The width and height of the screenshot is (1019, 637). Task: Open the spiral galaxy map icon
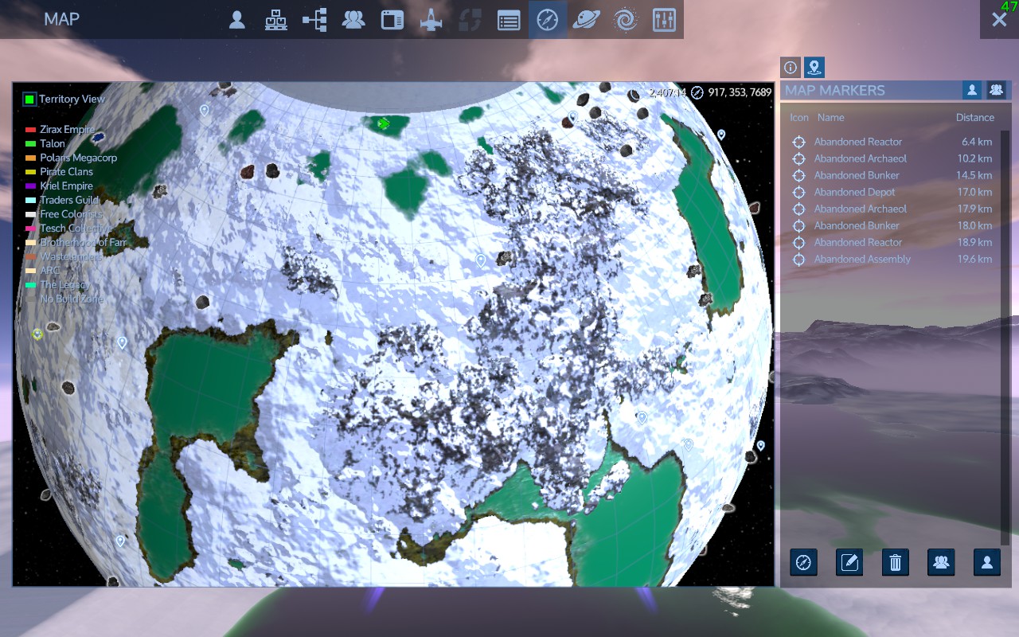pyautogui.click(x=625, y=20)
